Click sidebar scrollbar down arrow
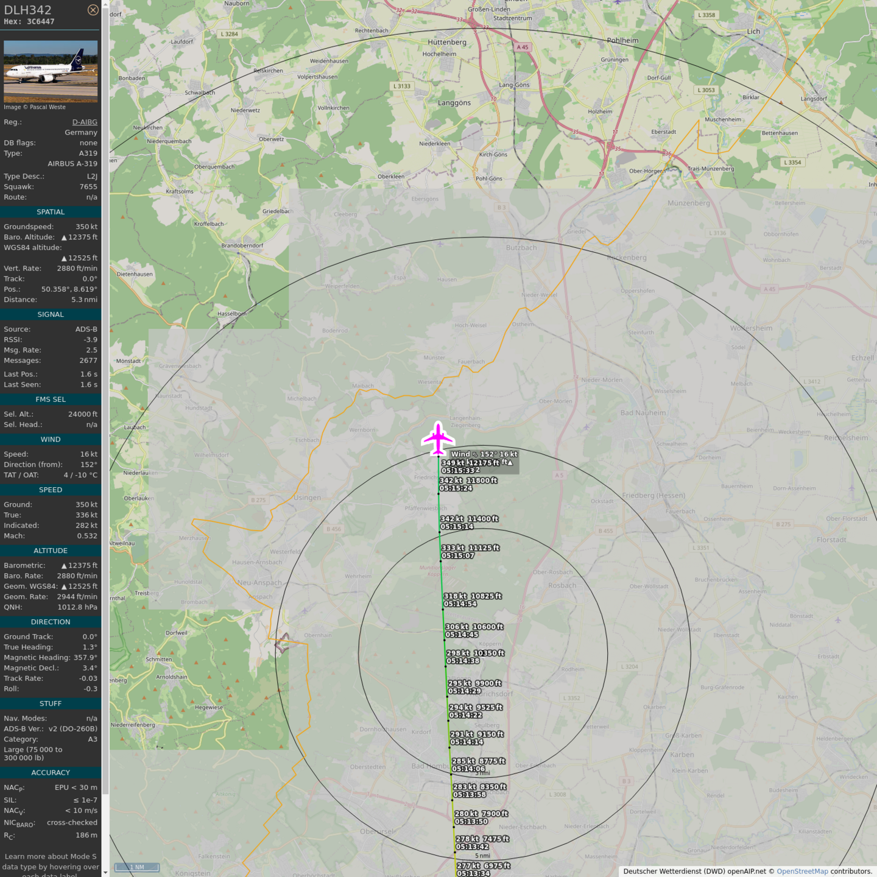The image size is (877, 877). click(105, 872)
